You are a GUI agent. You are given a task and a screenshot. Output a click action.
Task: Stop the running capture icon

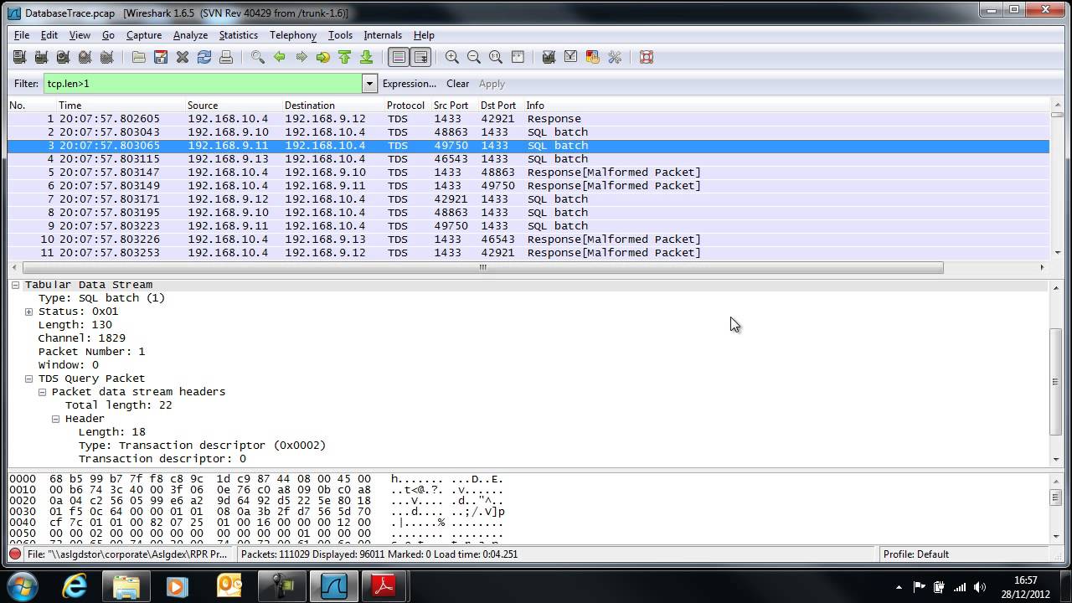(x=85, y=57)
